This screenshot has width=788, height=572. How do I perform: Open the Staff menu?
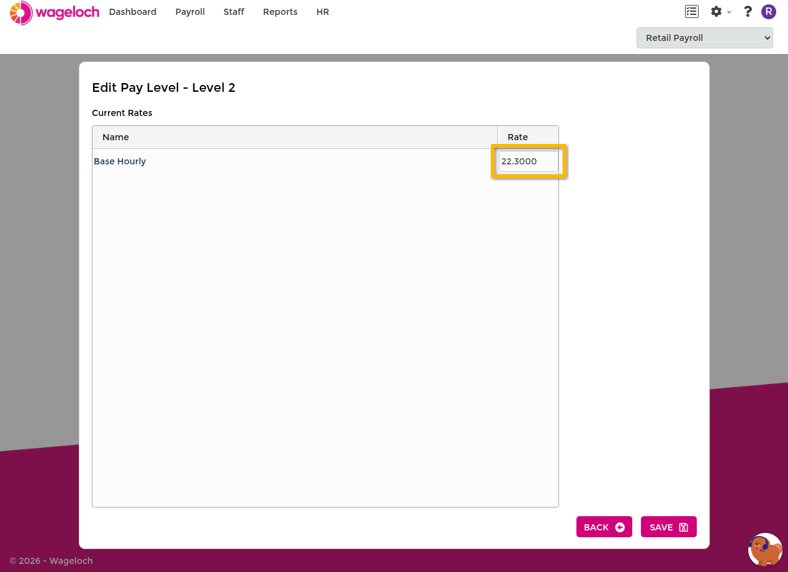(x=234, y=12)
